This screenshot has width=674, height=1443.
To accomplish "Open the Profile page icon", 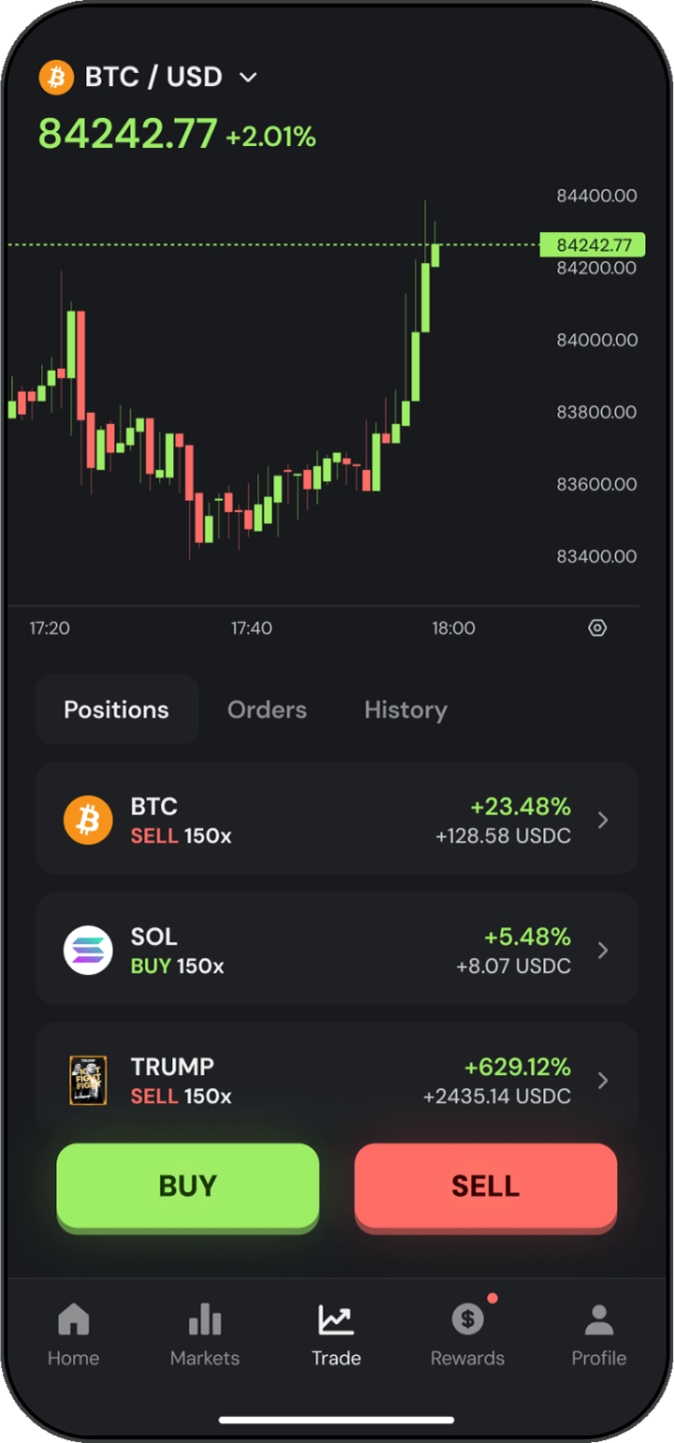I will tap(598, 1320).
